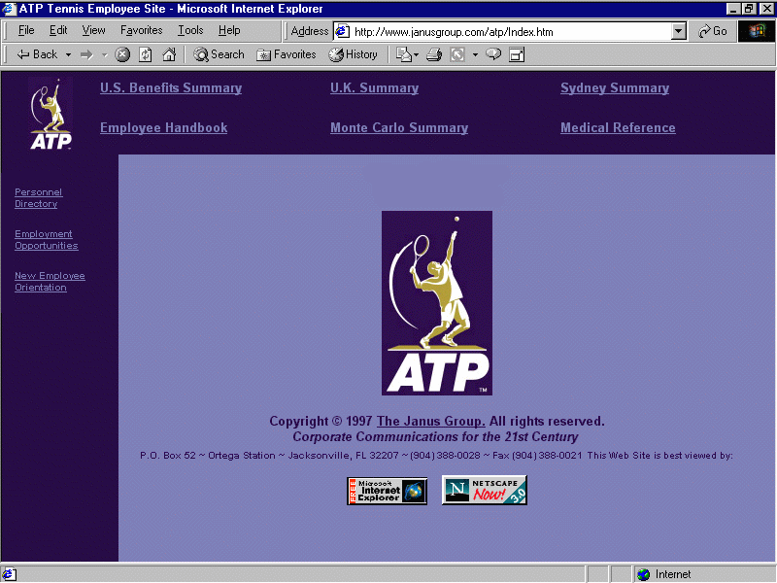777x583 pixels.
Task: Open the Sydney Summary link
Action: 615,87
